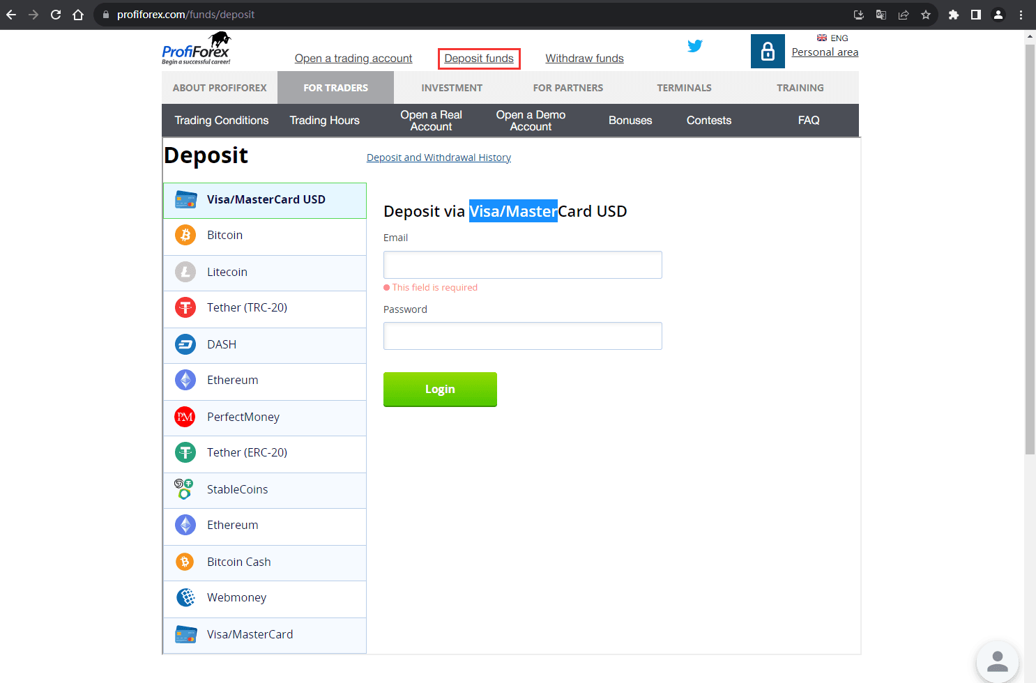
Task: Open the TERMINALS tab
Action: click(x=684, y=88)
